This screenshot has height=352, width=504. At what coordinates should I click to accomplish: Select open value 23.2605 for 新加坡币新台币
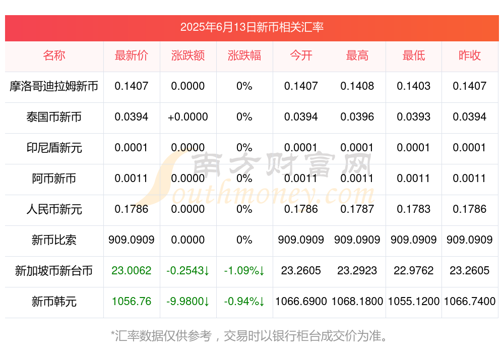click(301, 271)
